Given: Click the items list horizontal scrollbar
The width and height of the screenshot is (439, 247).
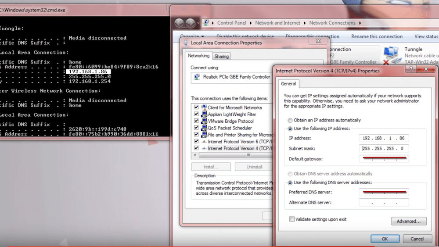Looking at the screenshot, I should (235, 155).
